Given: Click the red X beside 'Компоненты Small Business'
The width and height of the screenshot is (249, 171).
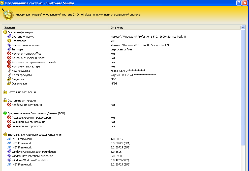Looking at the screenshot, I should click(9, 58).
